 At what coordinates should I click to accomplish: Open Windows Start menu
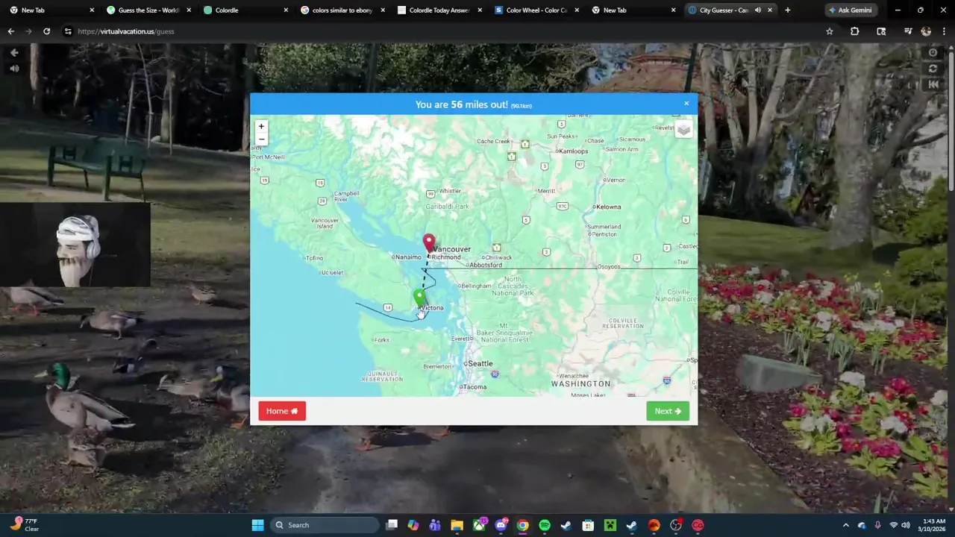point(257,525)
